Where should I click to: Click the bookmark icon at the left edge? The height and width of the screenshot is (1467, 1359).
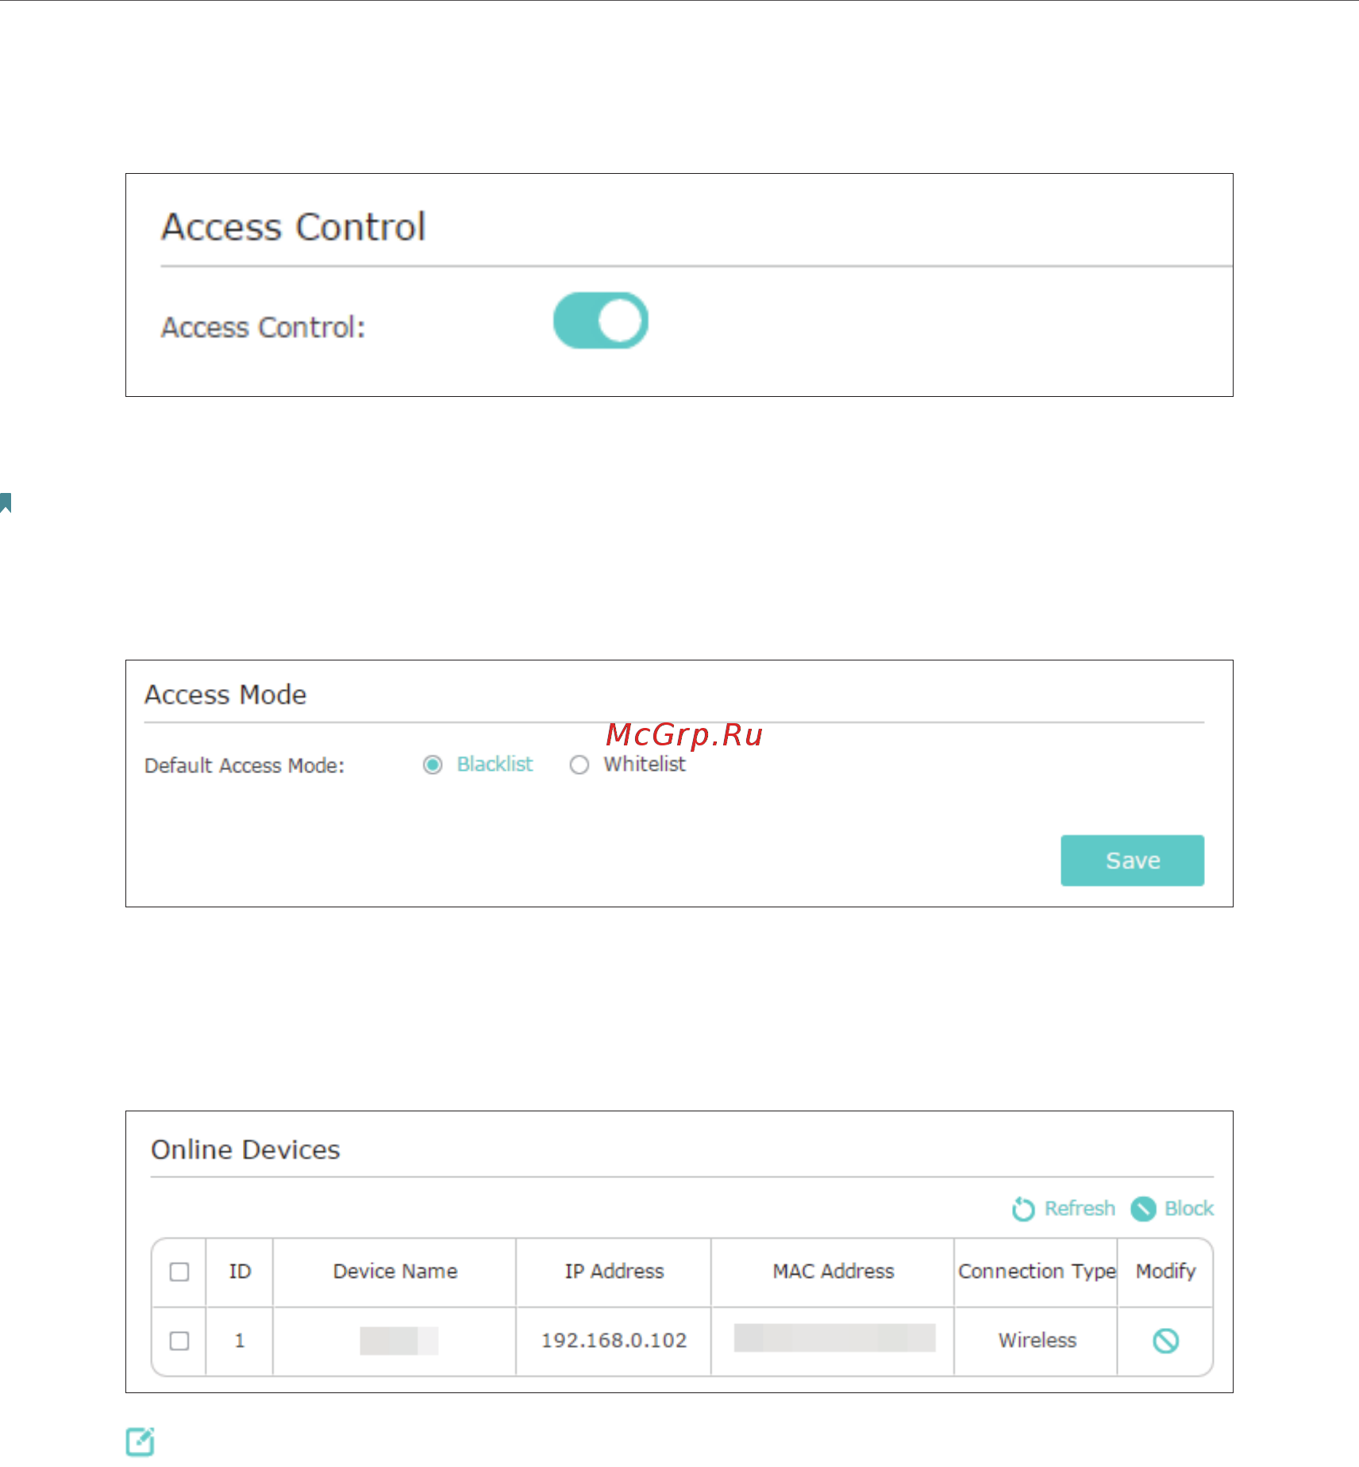6,502
